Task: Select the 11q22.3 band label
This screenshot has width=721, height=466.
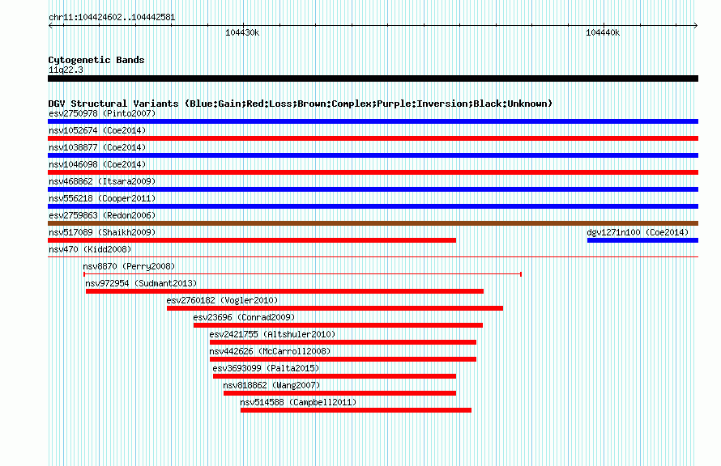Action: coord(66,70)
